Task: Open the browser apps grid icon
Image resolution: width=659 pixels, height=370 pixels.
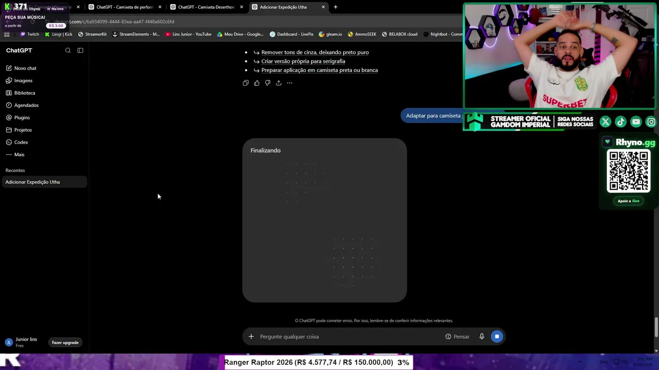Action: pyautogui.click(x=7, y=34)
